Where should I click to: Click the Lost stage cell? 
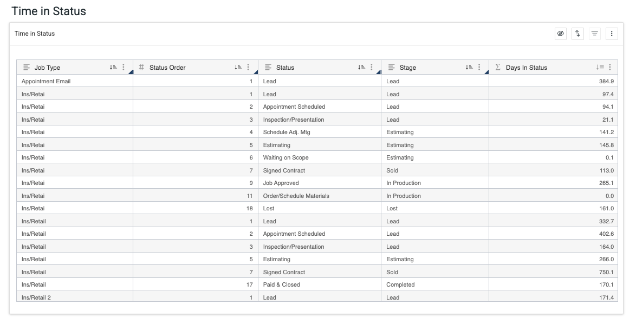(x=435, y=208)
